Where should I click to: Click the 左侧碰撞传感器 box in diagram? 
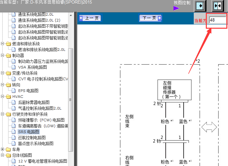(x=175, y=90)
